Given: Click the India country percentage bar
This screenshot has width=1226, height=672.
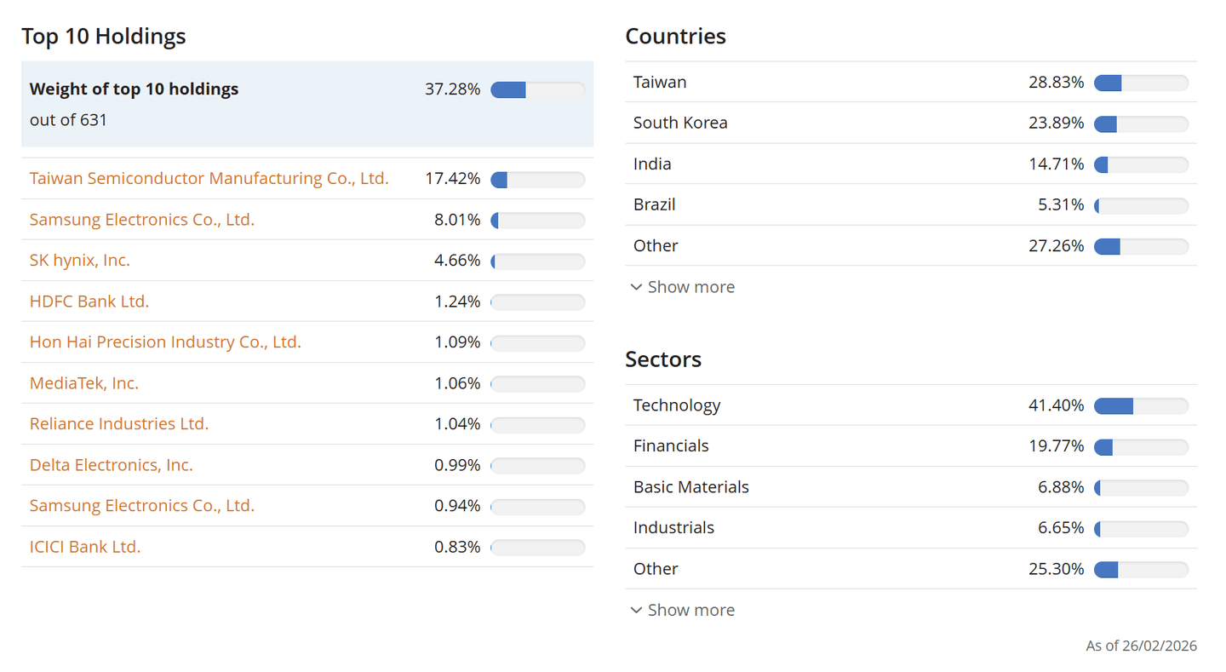Looking at the screenshot, I should pos(1141,164).
